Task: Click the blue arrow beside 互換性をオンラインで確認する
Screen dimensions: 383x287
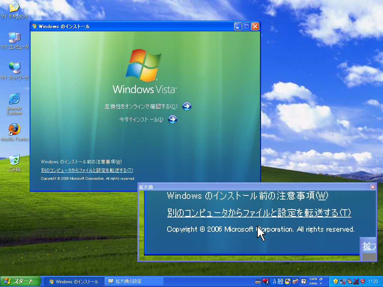Action: (x=187, y=107)
